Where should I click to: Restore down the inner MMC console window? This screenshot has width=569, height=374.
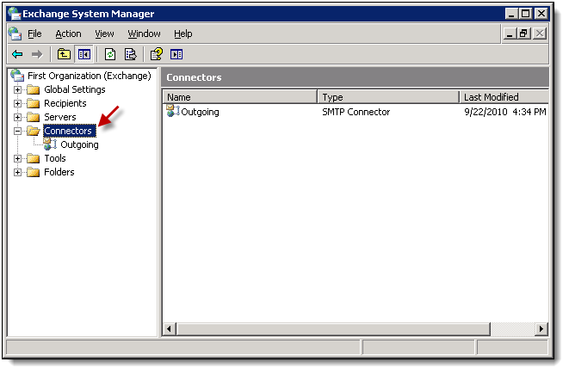523,34
